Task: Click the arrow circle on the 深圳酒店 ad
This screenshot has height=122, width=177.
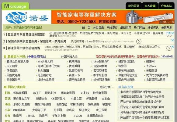Action: pos(139,41)
